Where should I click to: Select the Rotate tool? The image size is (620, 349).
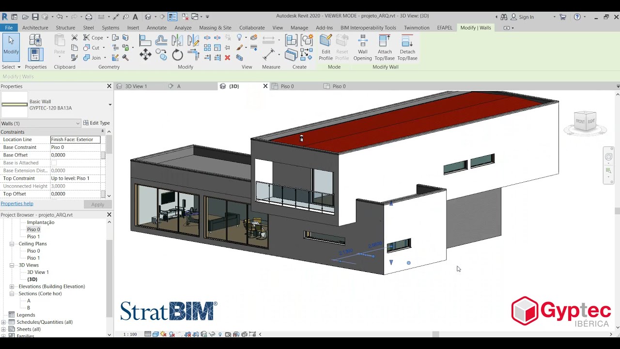coord(177,55)
